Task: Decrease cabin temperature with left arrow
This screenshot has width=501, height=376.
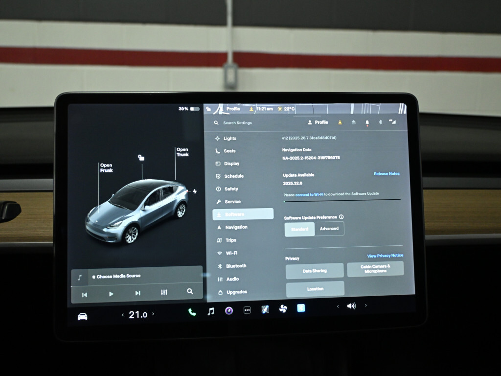Action: [122, 315]
